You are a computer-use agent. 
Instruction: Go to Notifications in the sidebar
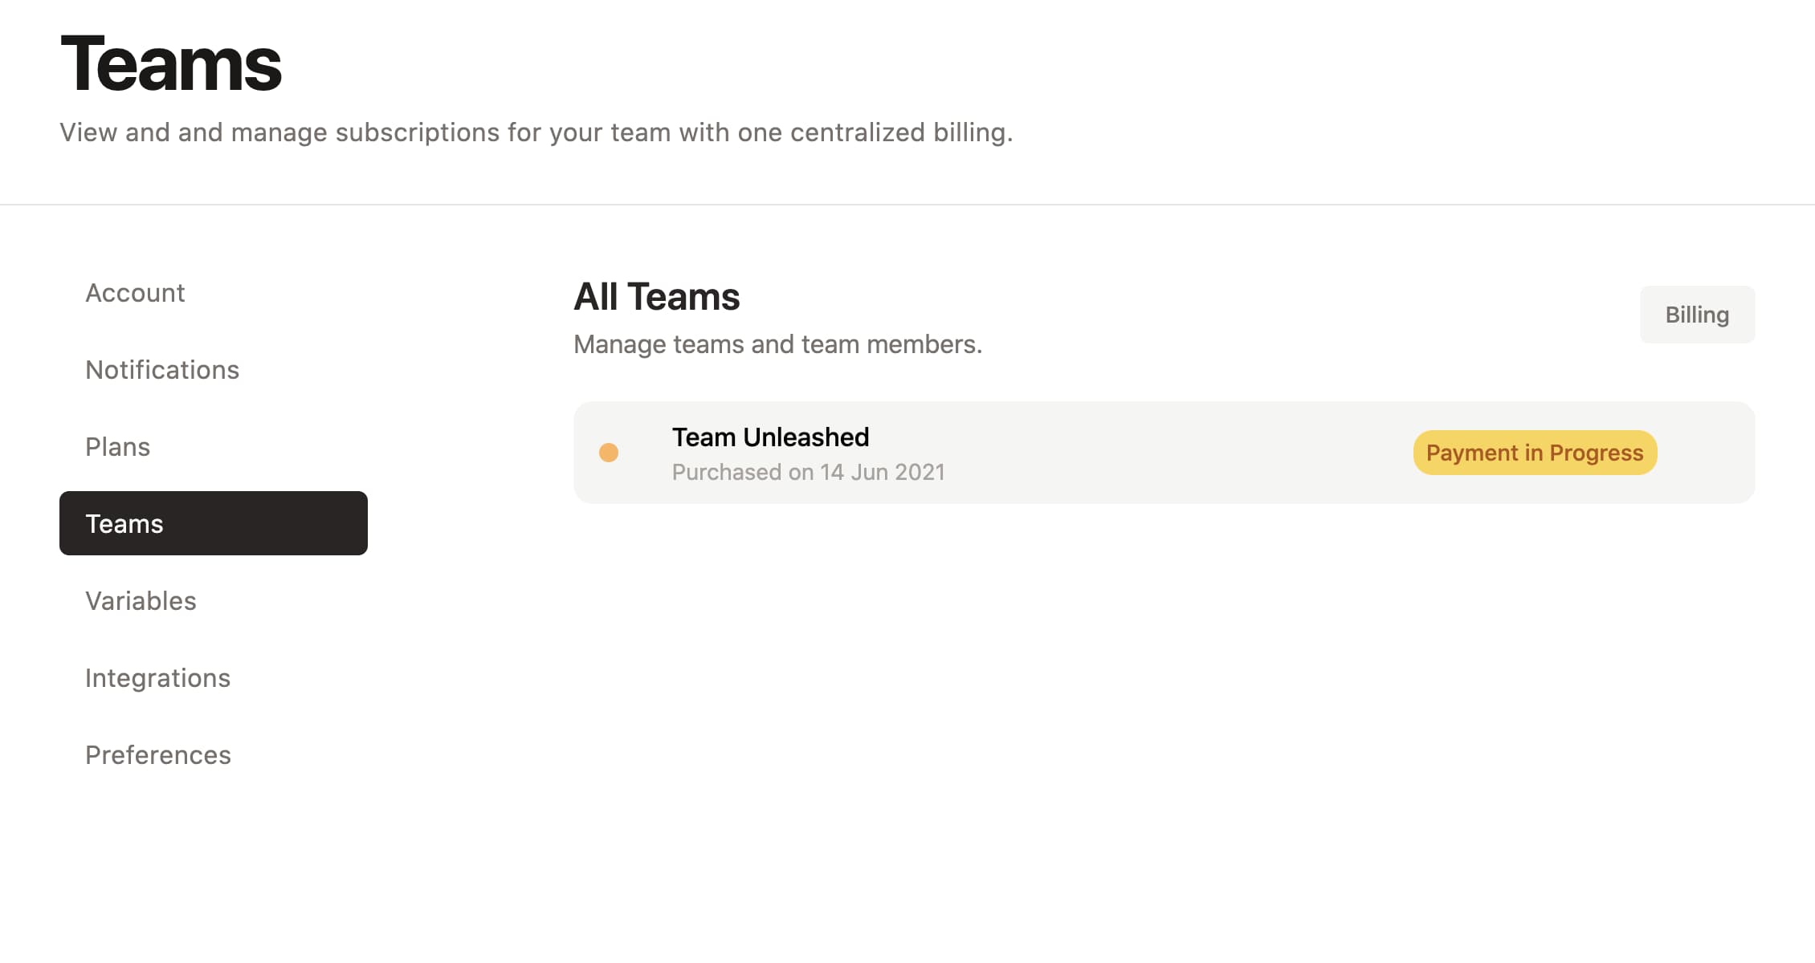(x=162, y=370)
